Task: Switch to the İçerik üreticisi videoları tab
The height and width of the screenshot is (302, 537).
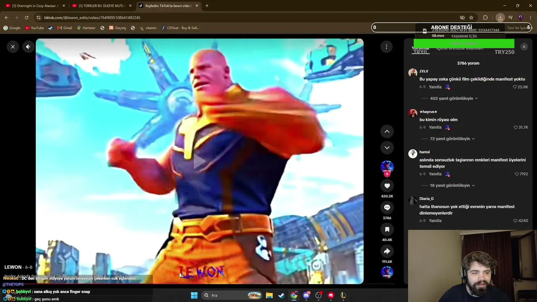Action: [459, 48]
